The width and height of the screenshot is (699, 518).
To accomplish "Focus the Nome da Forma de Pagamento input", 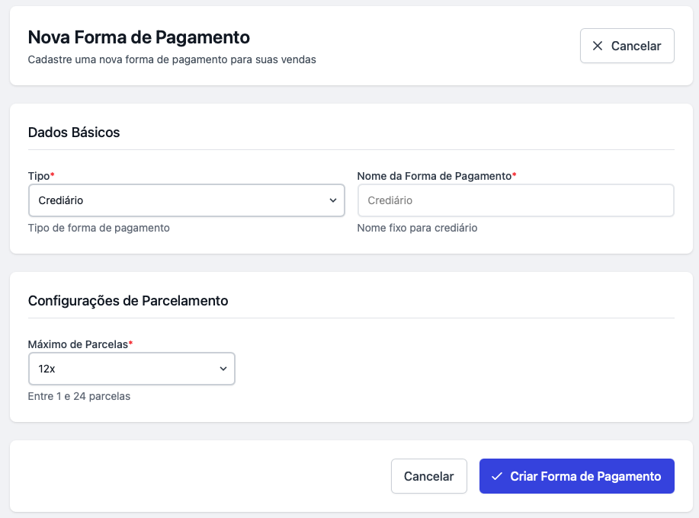I will click(x=515, y=200).
